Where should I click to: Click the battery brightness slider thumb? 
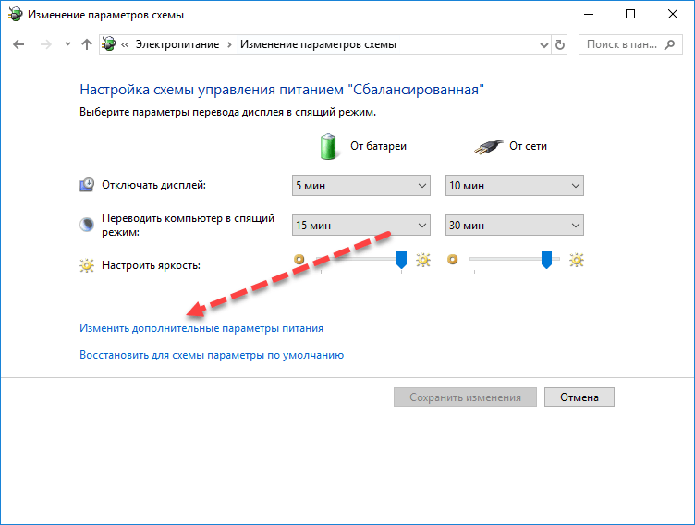[x=401, y=260]
